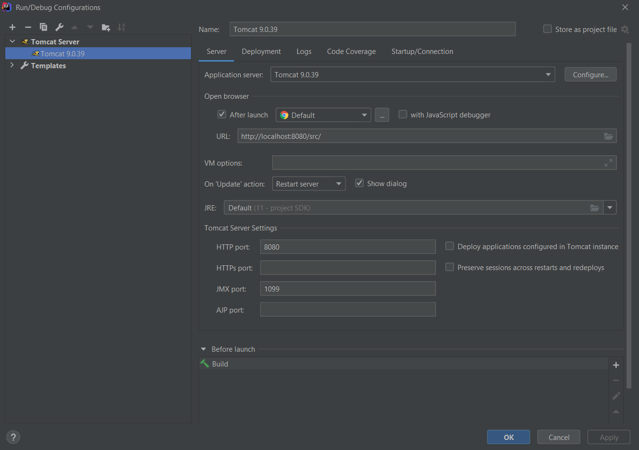This screenshot has width=639, height=450.
Task: Add a new configuration with the plus icon
Action: pos(12,27)
